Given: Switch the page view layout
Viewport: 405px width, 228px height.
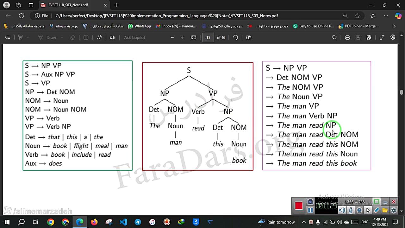Looking at the screenshot, I should click(249, 37).
